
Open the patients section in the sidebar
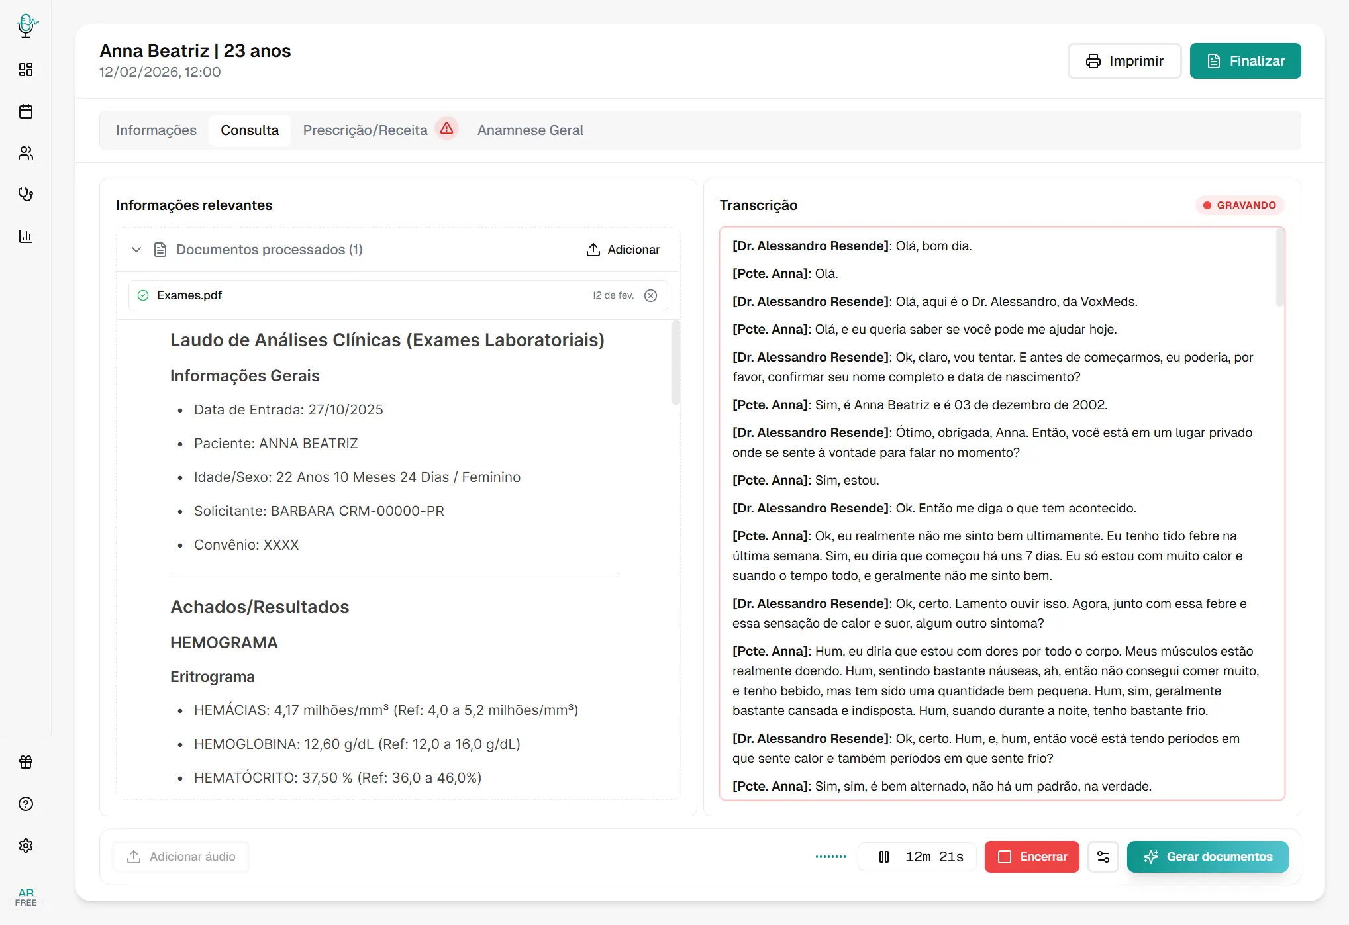tap(26, 153)
